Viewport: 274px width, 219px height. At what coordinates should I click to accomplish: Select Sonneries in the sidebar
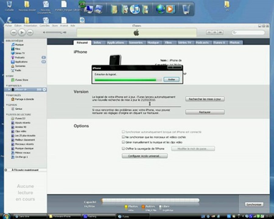[18, 66]
